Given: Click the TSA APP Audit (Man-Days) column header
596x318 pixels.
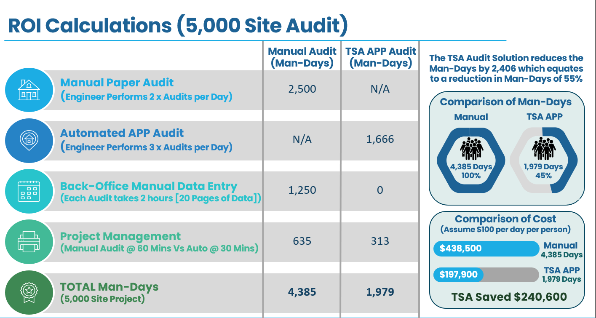Looking at the screenshot, I should 380,57.
